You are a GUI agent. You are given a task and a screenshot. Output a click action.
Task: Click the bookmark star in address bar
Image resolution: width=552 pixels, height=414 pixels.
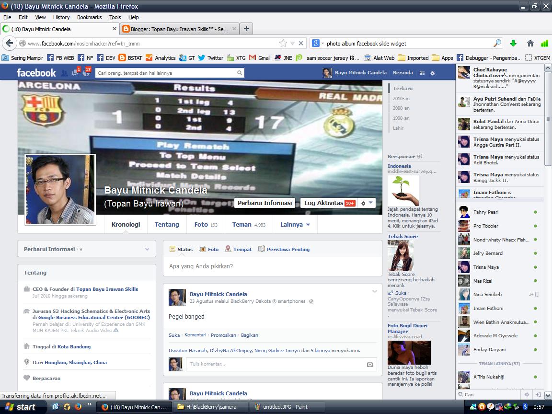point(283,43)
